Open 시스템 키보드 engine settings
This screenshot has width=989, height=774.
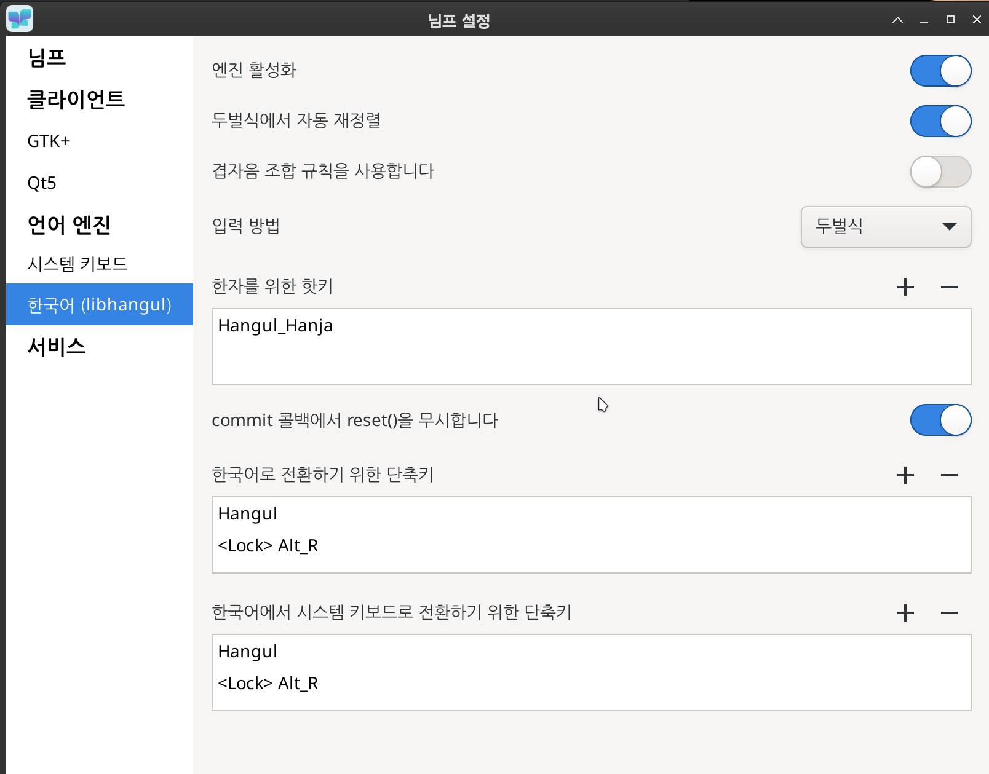(100, 264)
